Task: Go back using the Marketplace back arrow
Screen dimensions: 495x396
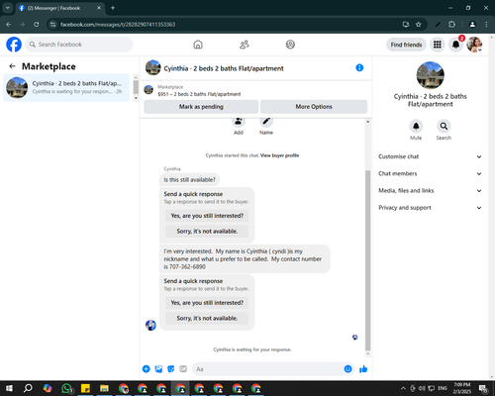Action: pos(12,66)
